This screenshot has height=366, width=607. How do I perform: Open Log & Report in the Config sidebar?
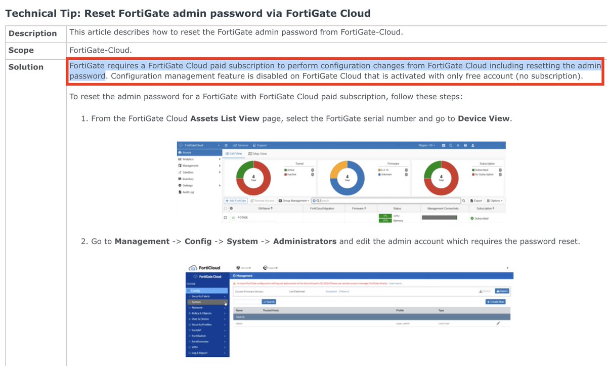click(x=207, y=353)
